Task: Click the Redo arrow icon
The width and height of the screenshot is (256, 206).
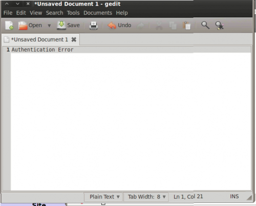Action: click(x=141, y=26)
